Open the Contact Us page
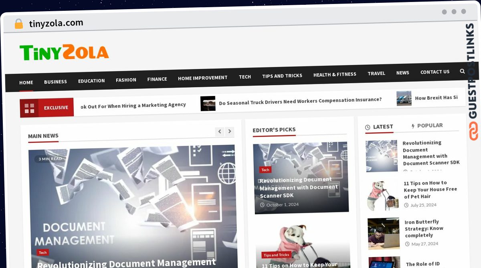The height and width of the screenshot is (268, 481). 435,72
